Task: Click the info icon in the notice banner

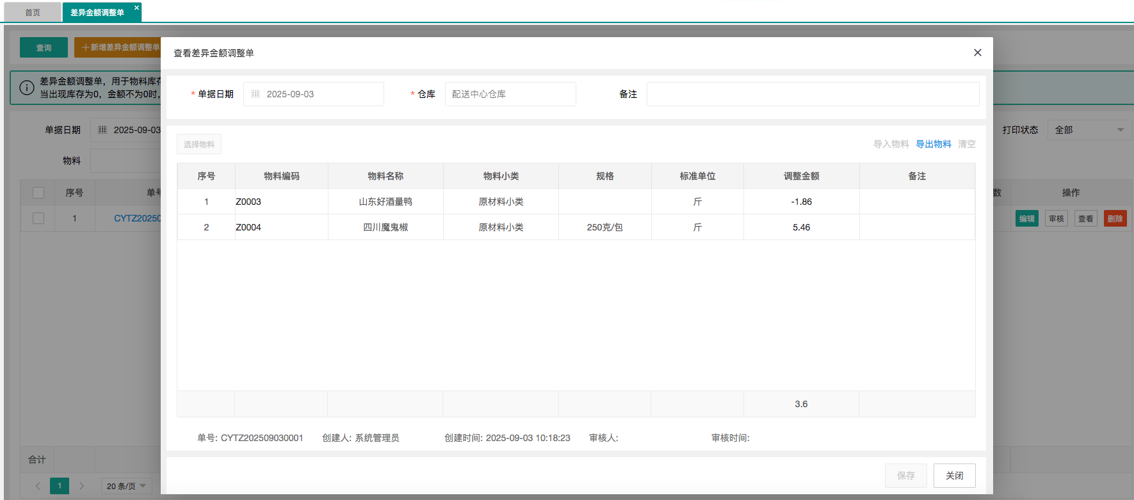Action: 27,88
